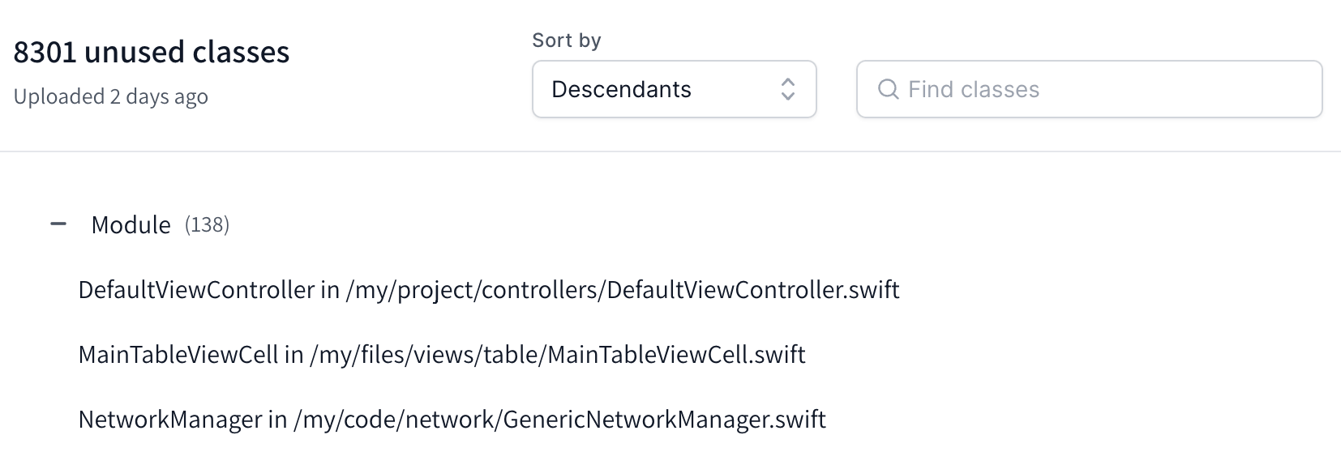The height and width of the screenshot is (452, 1341).
Task: Click the up-down chevron in sort dropdown
Action: [787, 89]
